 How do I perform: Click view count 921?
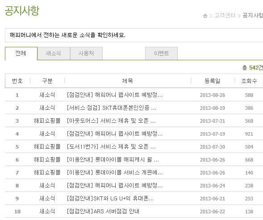(x=249, y=134)
